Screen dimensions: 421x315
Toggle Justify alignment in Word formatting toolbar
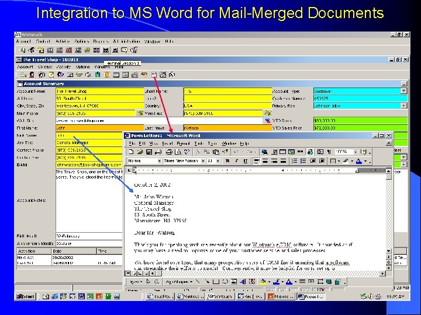pos(283,161)
